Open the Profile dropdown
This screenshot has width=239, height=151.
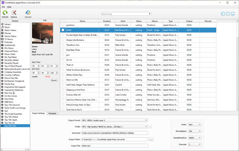coord(115,127)
